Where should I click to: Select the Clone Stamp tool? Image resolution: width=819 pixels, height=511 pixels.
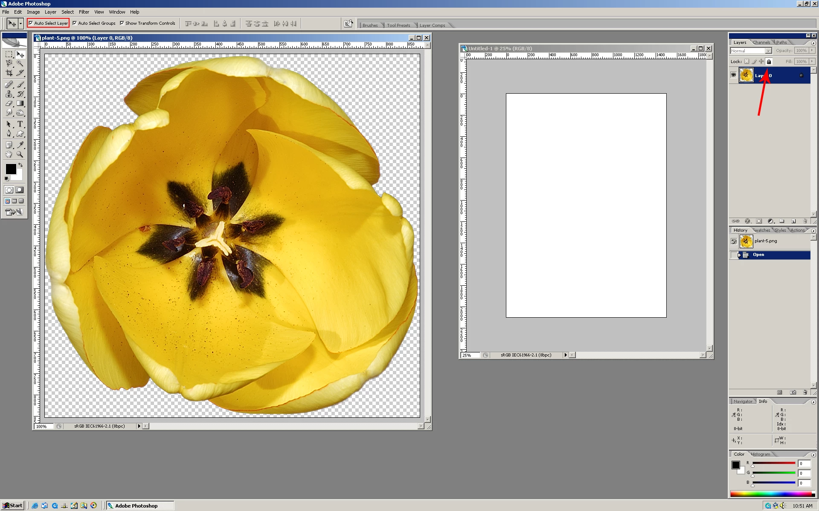[9, 94]
